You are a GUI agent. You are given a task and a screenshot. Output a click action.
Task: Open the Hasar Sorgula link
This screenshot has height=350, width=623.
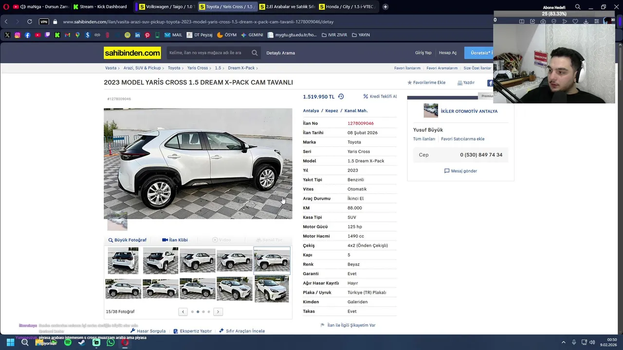click(148, 331)
